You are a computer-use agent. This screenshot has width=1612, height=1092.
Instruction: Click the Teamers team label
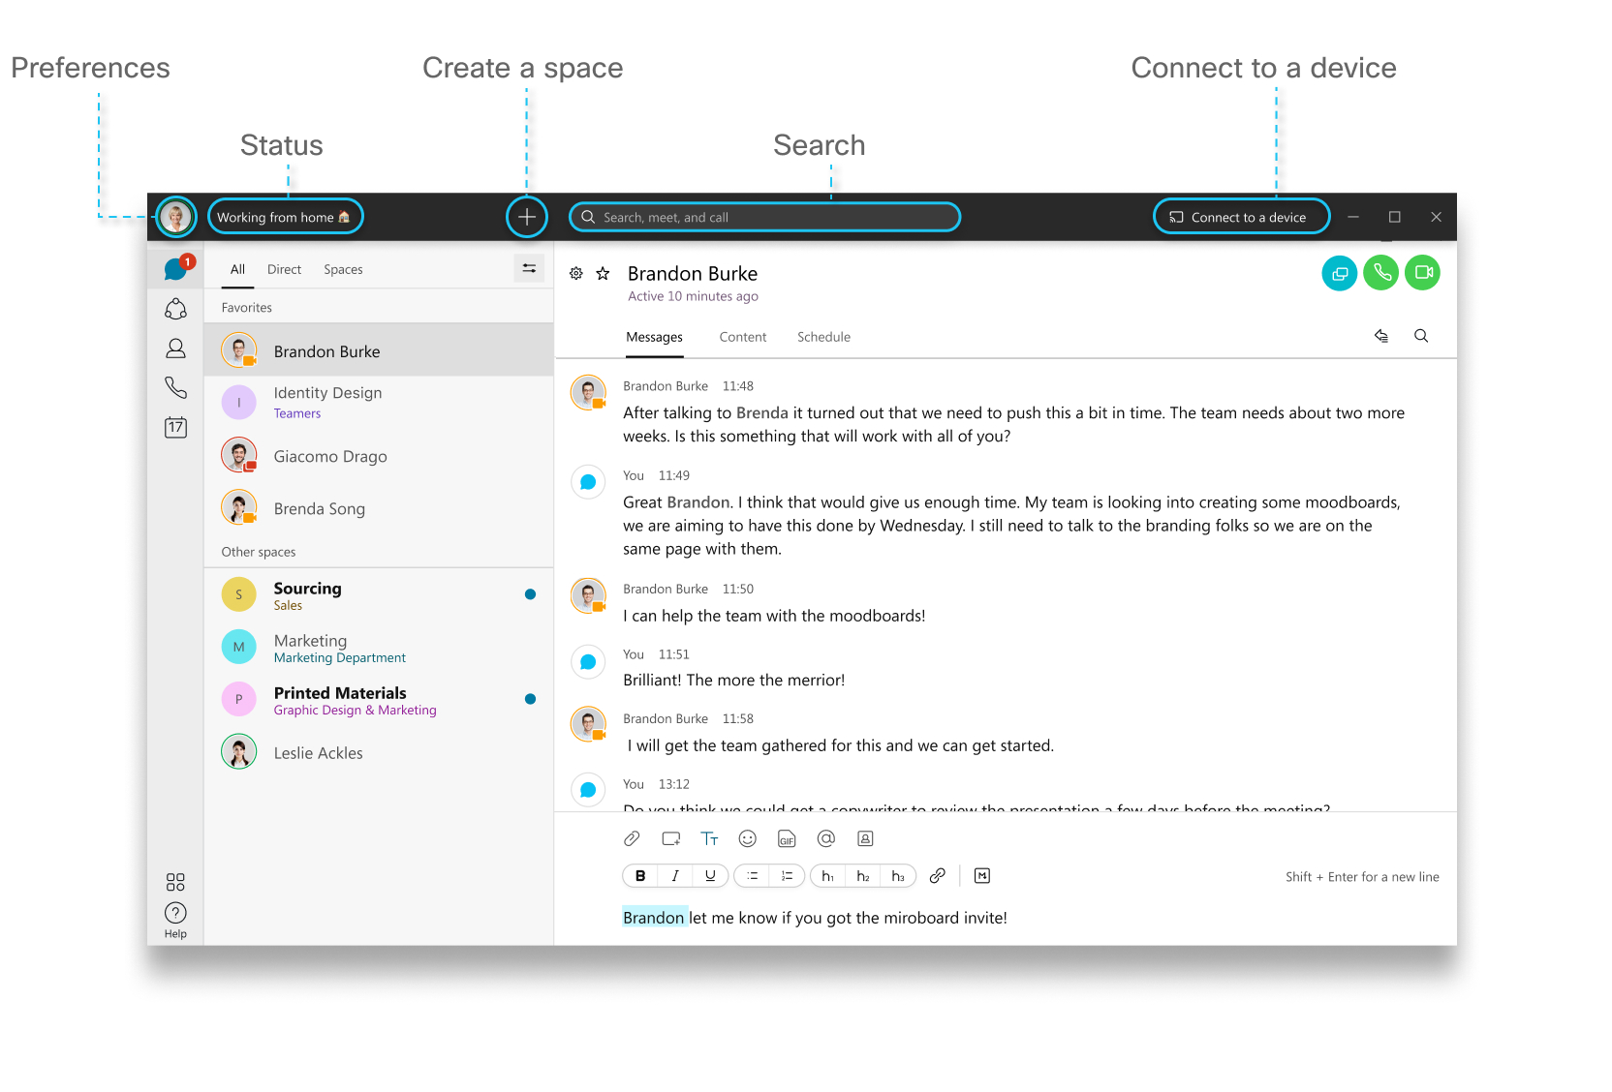point(296,413)
